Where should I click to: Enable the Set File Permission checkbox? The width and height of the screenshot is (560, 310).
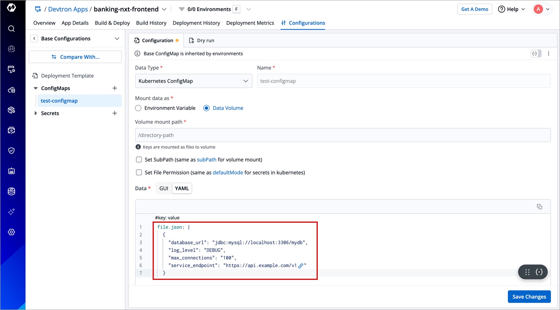[x=139, y=173]
